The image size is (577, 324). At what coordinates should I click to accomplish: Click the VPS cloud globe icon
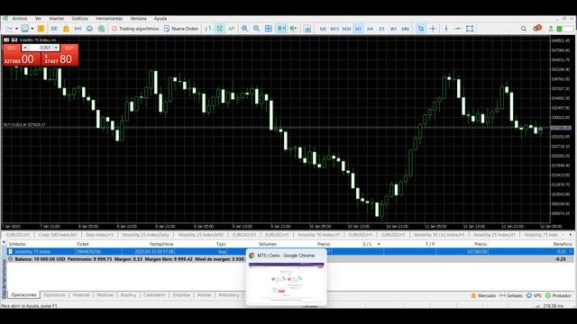pos(101,28)
